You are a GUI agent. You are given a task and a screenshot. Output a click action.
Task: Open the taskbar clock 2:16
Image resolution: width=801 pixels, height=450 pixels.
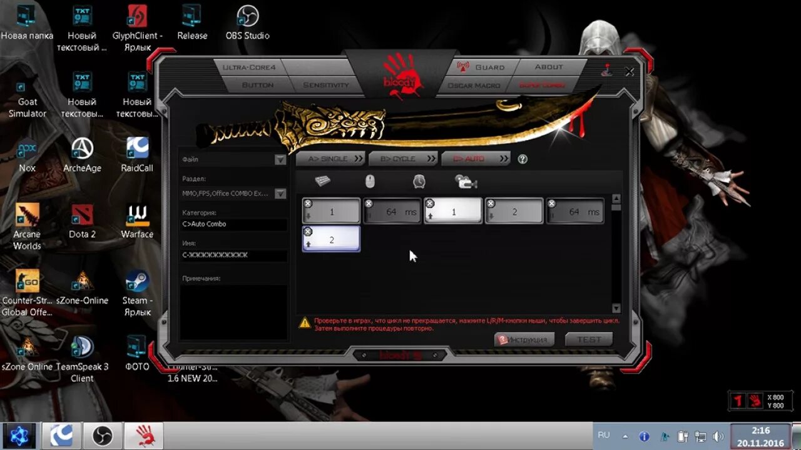(x=761, y=436)
